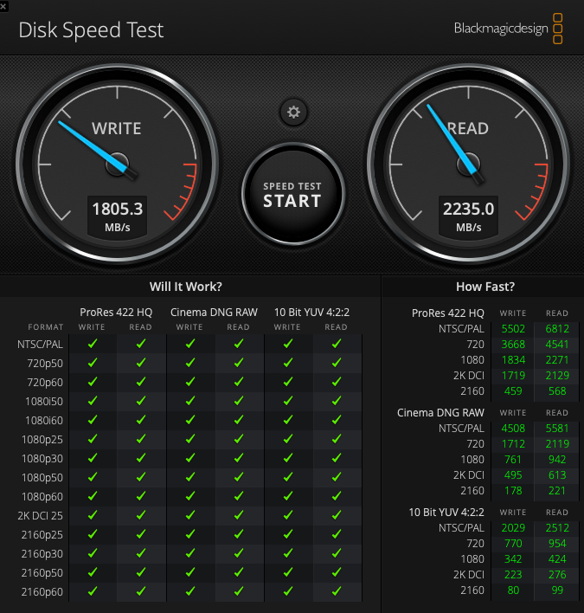Click 10 Bit YUV 720 write value 770
584x613 pixels.
click(513, 544)
